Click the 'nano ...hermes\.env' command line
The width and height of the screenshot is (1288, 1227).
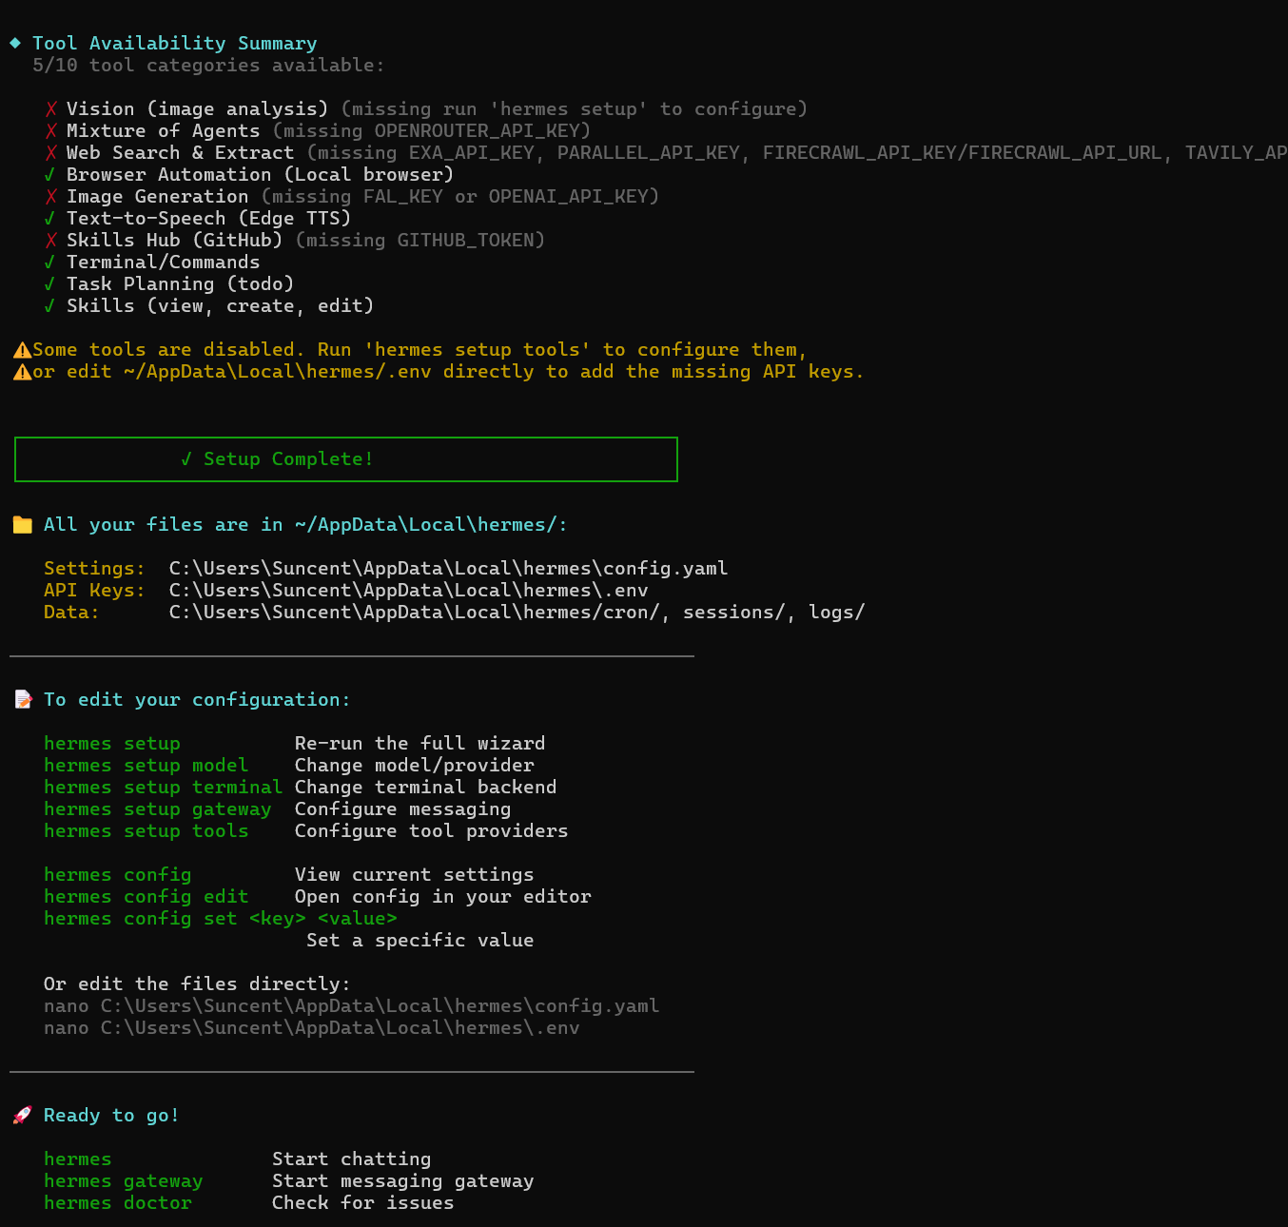click(x=311, y=1028)
